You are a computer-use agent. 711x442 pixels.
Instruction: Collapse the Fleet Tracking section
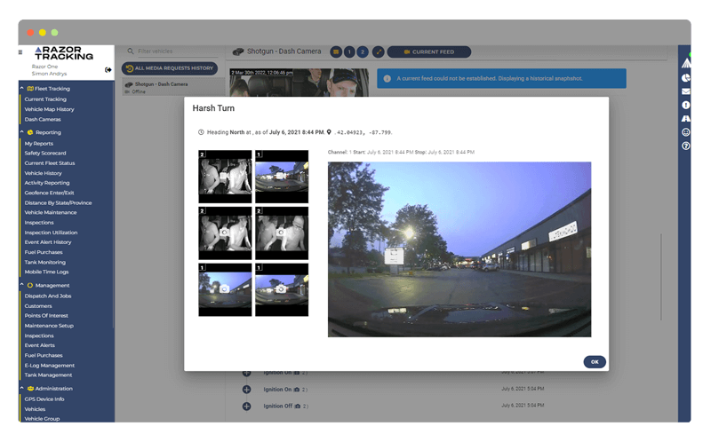tap(21, 88)
